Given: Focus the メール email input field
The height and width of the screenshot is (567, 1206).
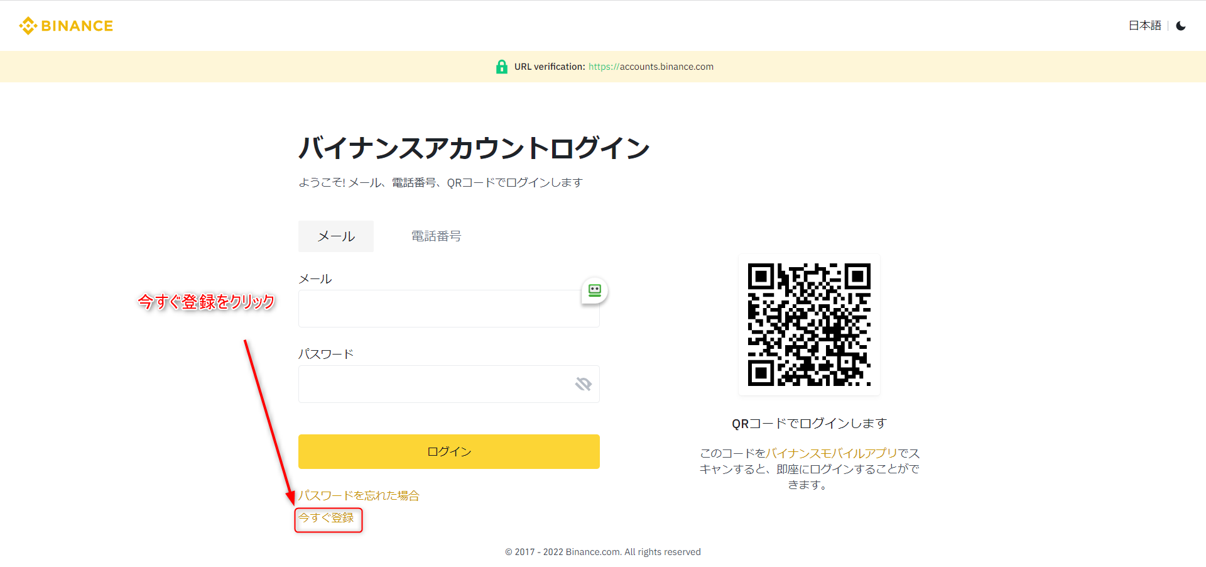Looking at the screenshot, I should point(440,309).
